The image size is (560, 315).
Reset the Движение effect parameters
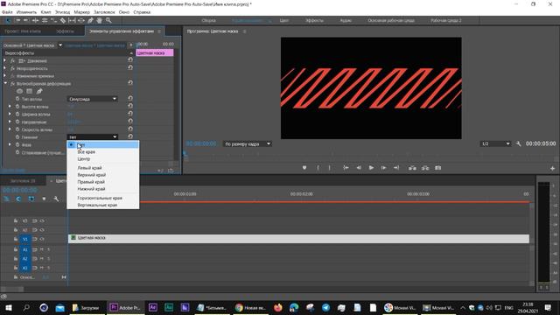coord(130,60)
